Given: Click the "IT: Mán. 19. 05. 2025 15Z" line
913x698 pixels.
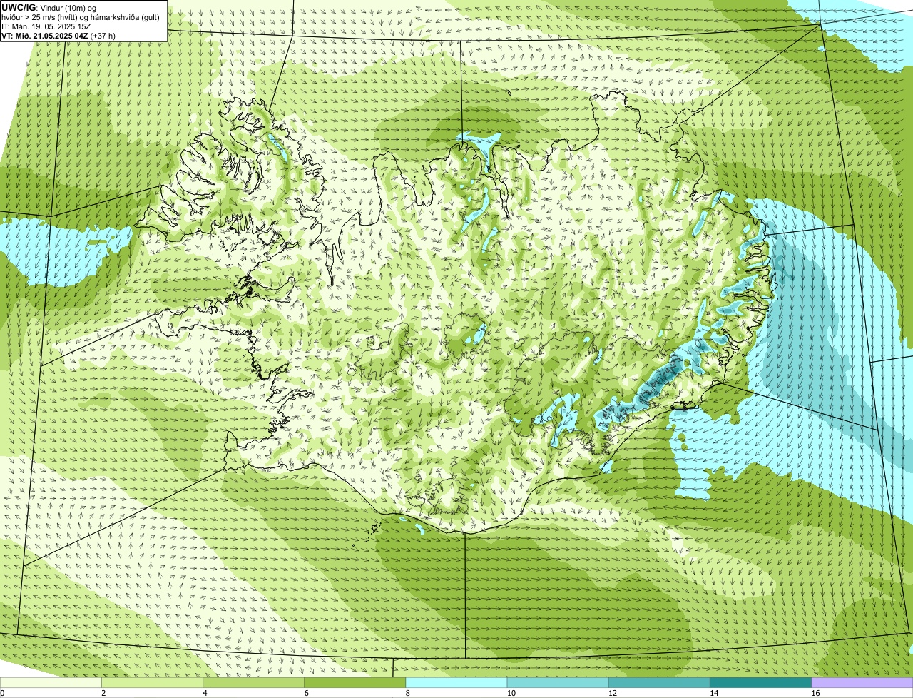Looking at the screenshot, I should coord(46,26).
